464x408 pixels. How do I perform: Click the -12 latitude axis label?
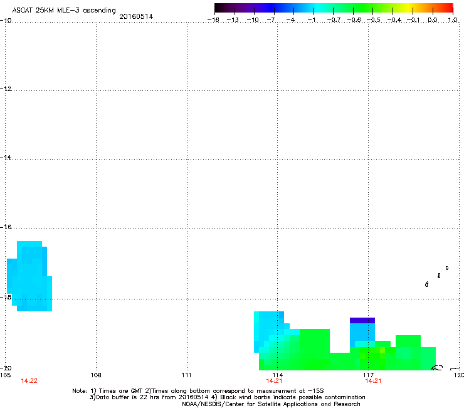[6, 89]
